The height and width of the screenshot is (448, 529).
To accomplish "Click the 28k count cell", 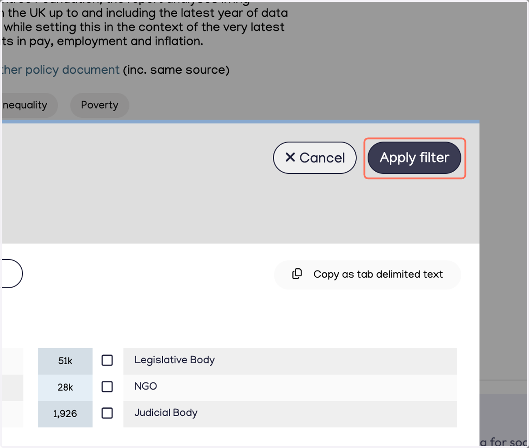I will pos(65,388).
